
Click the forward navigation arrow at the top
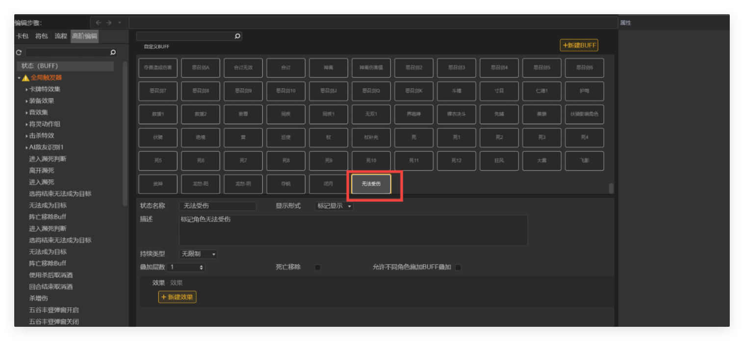109,23
